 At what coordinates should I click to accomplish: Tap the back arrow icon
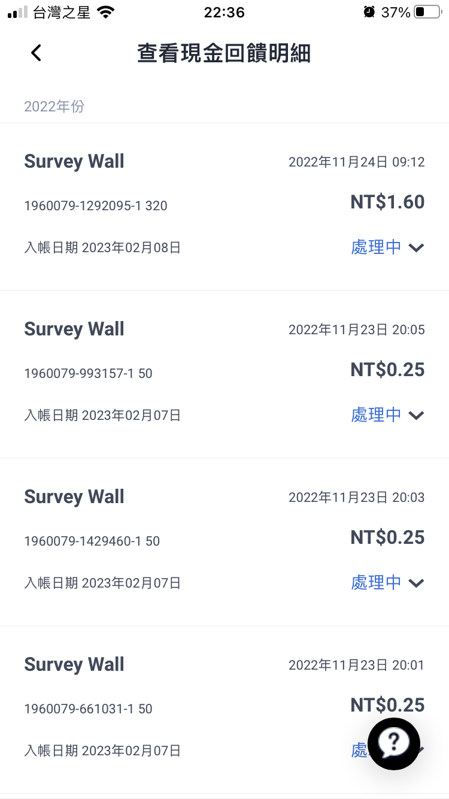[36, 53]
